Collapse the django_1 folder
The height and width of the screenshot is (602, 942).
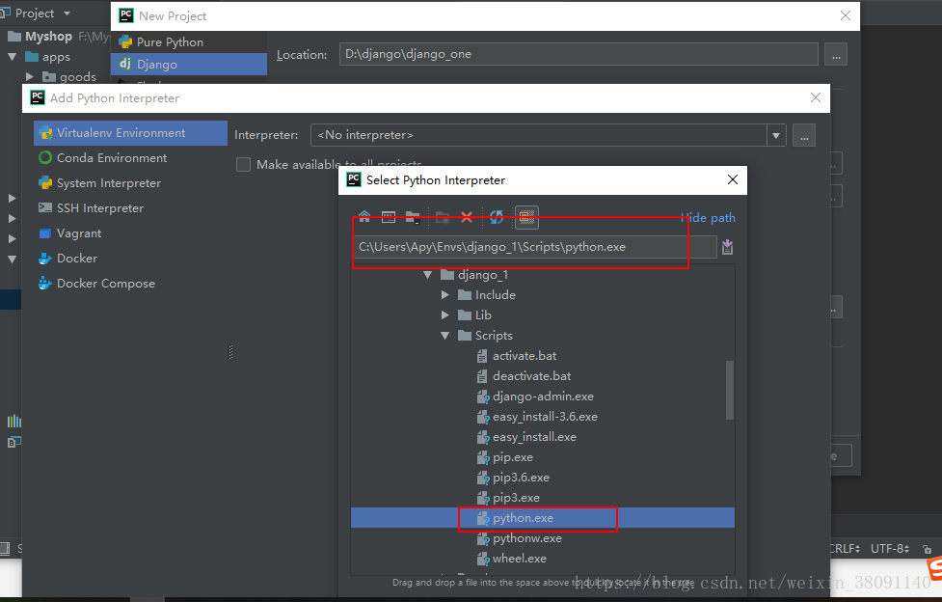pyautogui.click(x=428, y=275)
